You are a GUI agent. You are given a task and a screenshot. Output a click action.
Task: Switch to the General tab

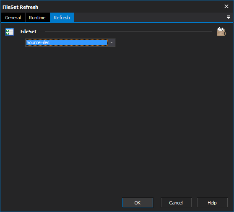tap(13, 18)
